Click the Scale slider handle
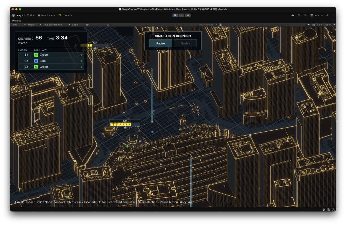The width and height of the screenshot is (346, 225). tap(88, 25)
